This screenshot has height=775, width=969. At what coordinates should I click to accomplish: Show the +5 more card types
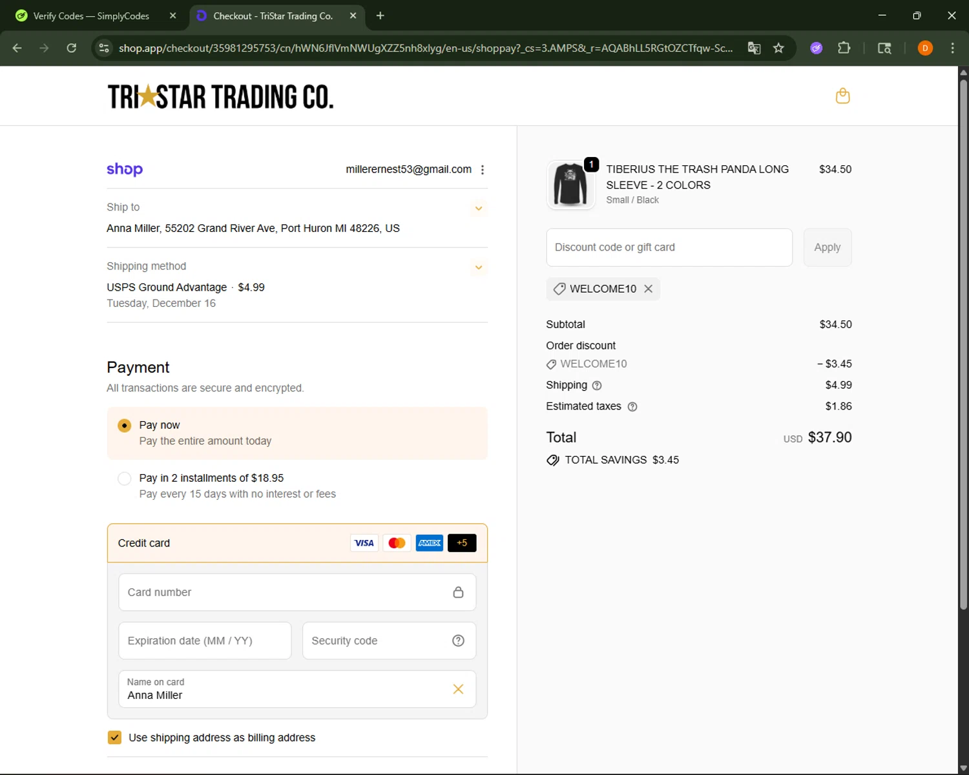pyautogui.click(x=462, y=543)
